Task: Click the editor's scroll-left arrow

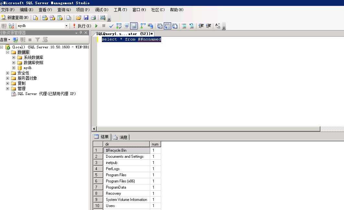Action: 94,129
